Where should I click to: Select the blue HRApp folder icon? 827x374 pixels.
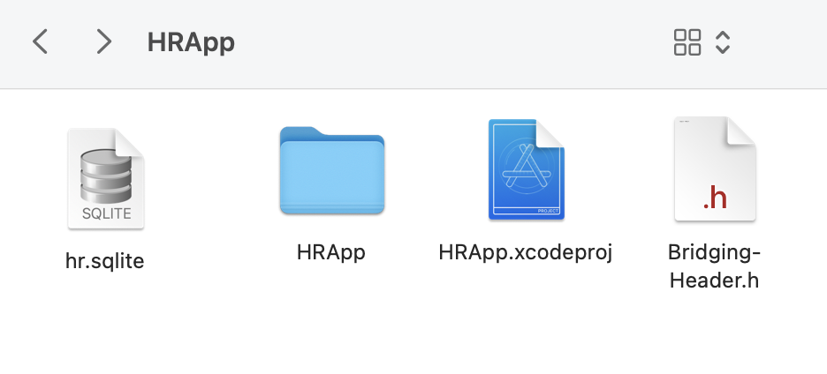pyautogui.click(x=331, y=170)
